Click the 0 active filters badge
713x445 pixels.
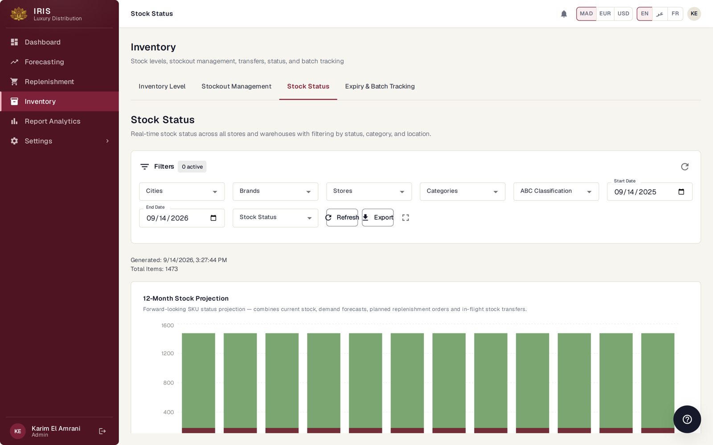[192, 166]
